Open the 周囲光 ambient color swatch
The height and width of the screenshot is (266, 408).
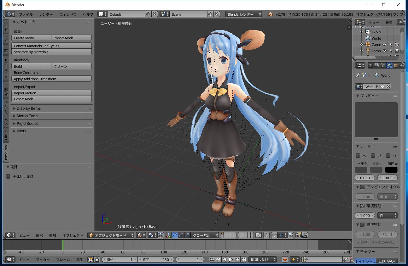pyautogui.click(x=391, y=170)
